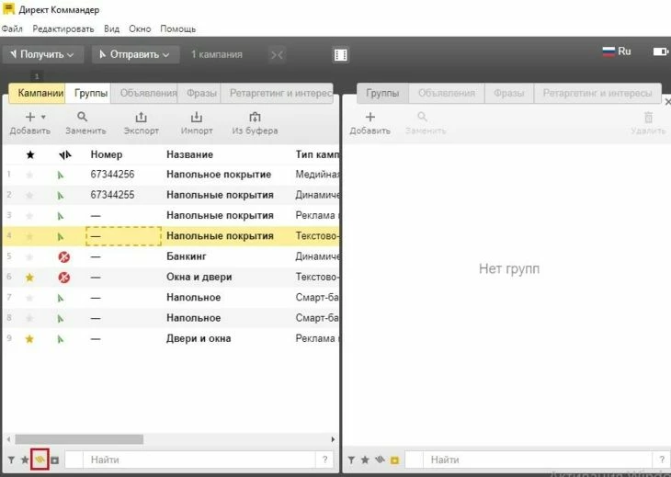Select the Банкинг campaign name
The width and height of the screenshot is (671, 477).
pos(187,256)
